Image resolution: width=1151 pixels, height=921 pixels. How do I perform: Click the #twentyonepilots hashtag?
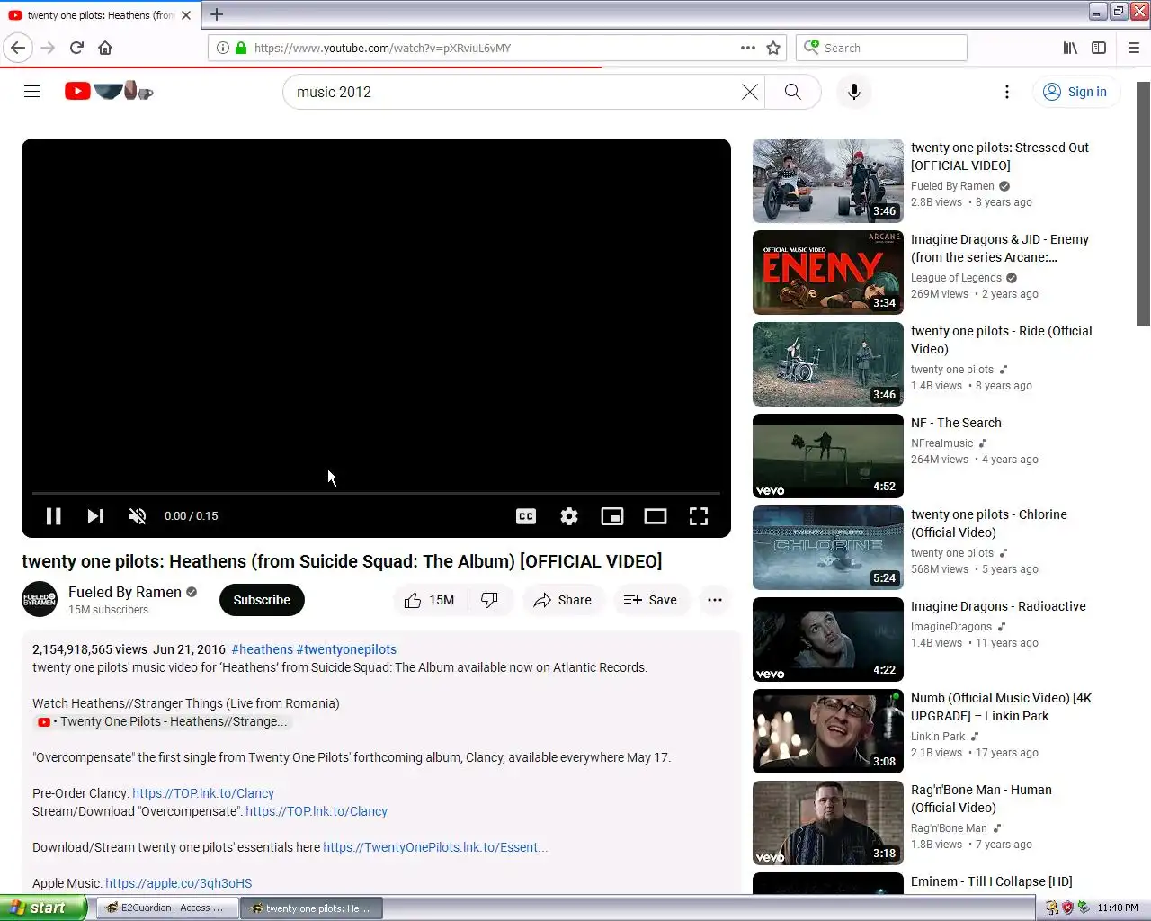(x=346, y=649)
